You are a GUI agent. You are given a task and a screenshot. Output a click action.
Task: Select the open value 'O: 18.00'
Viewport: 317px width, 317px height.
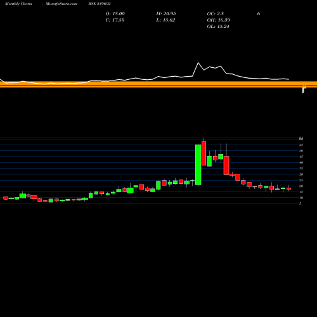tap(115, 14)
